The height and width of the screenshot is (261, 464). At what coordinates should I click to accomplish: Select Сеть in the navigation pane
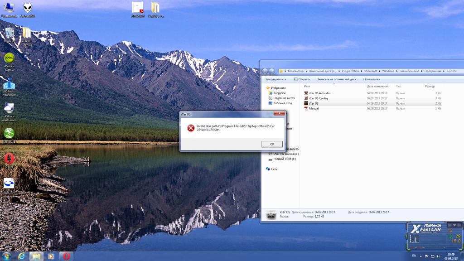pos(274,169)
